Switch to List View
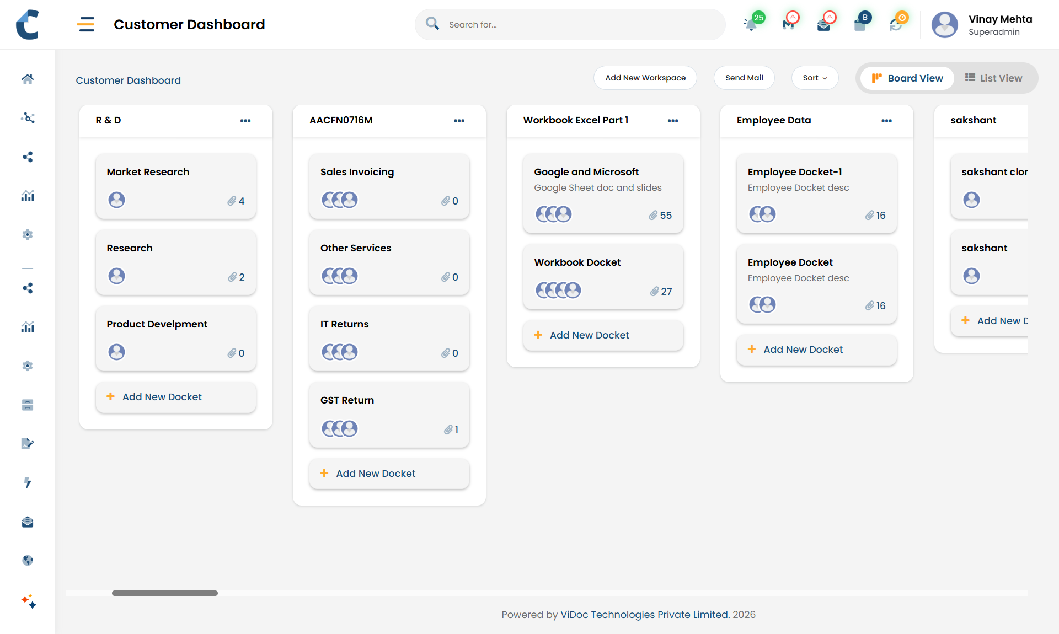This screenshot has height=634, width=1059. (x=993, y=78)
